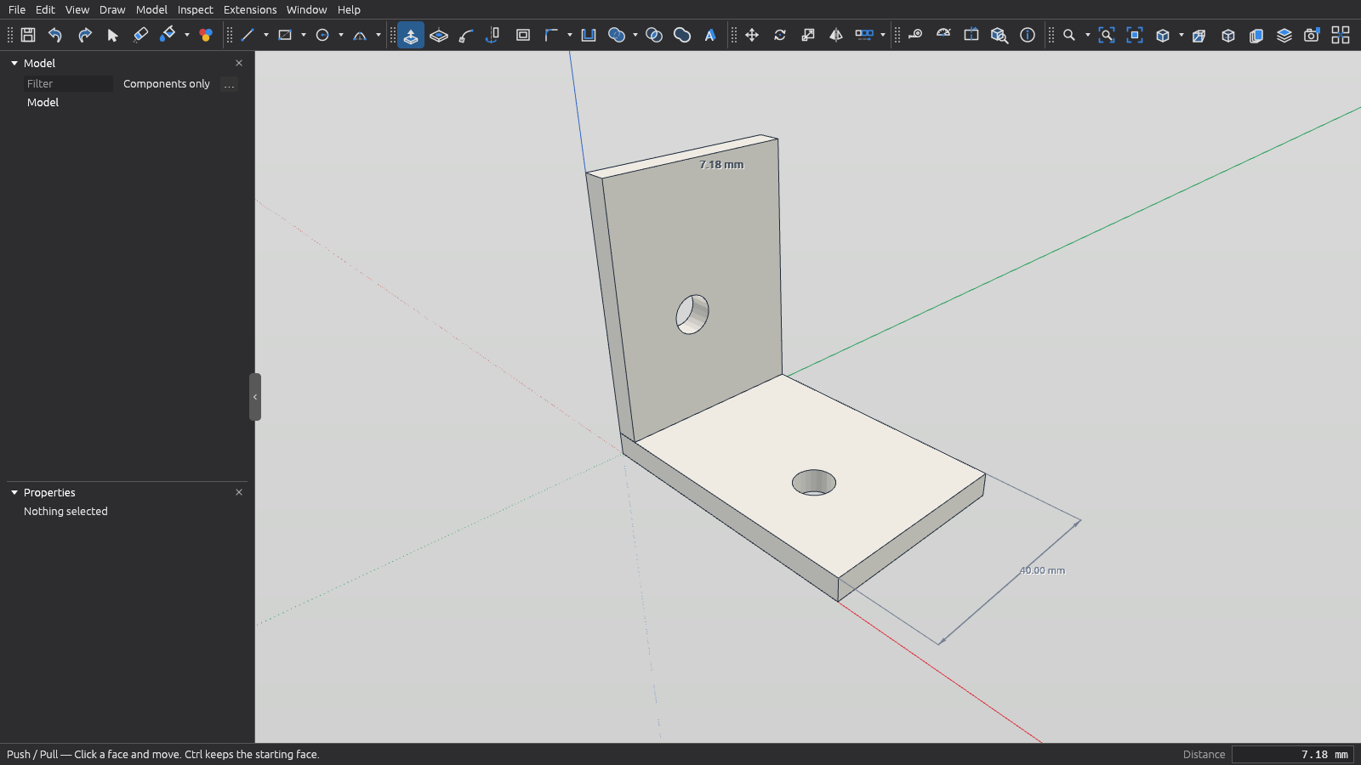Open Paint Bucket tool options dropdown
1361x765 pixels.
[x=187, y=35]
